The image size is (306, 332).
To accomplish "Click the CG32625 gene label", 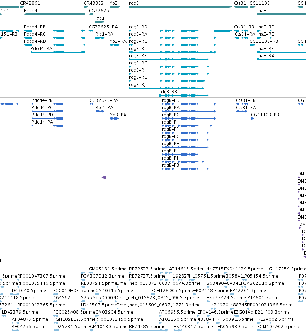I will 99,10.
